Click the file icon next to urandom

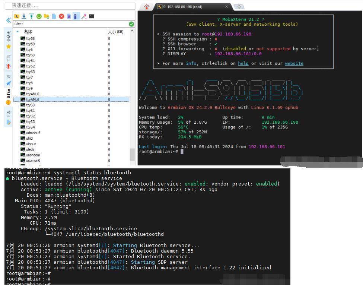(x=23, y=155)
